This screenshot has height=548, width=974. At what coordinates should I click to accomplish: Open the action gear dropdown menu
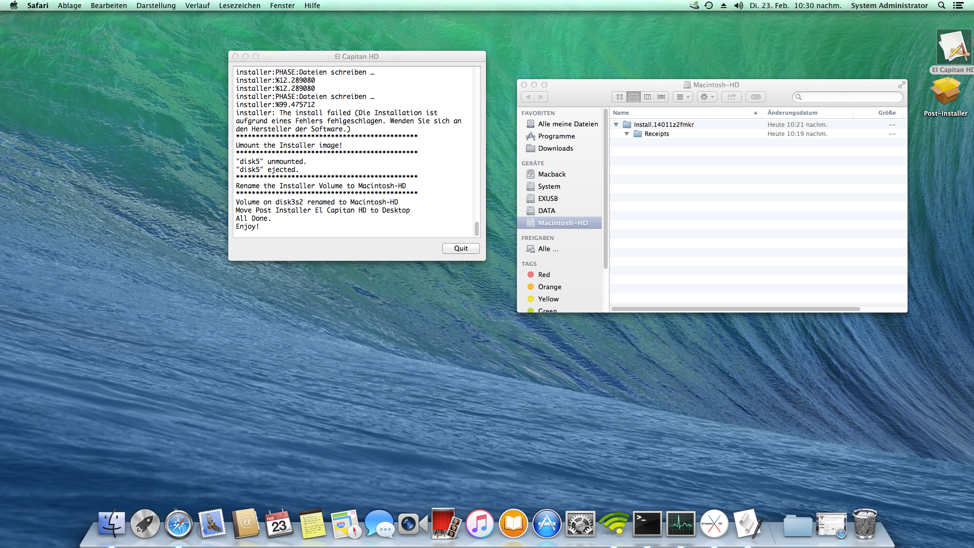[707, 97]
